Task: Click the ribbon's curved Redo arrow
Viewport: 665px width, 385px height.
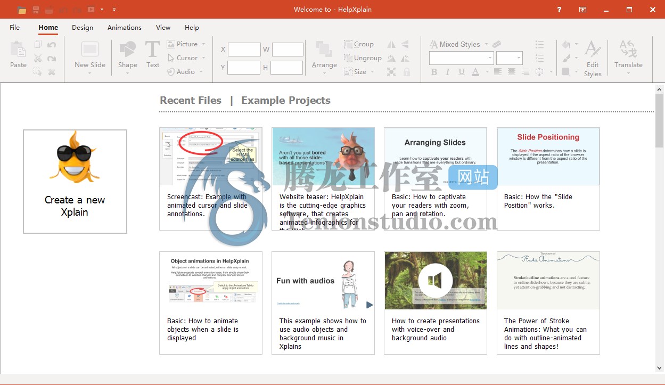Action: (x=52, y=58)
